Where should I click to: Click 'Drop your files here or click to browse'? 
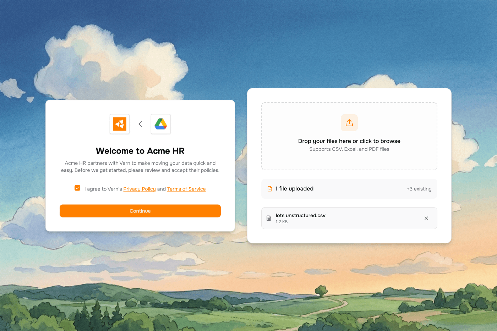349,141
